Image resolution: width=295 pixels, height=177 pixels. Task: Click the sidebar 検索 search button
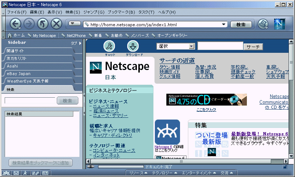tap(67, 101)
